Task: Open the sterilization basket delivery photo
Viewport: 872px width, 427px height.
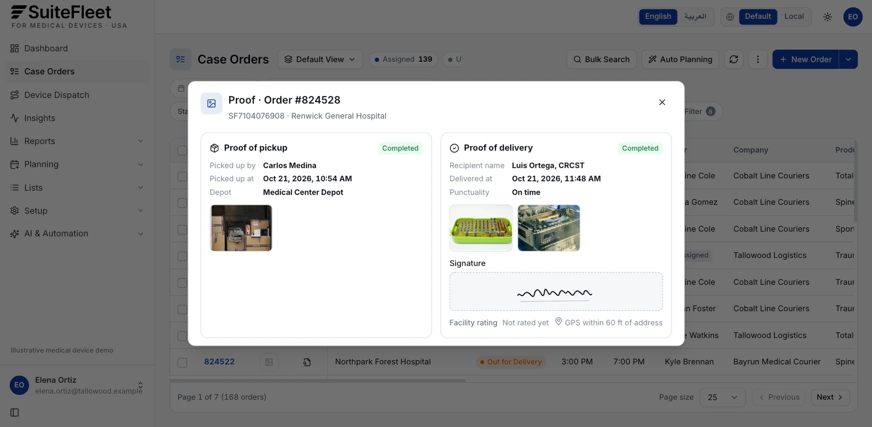Action: tap(549, 228)
